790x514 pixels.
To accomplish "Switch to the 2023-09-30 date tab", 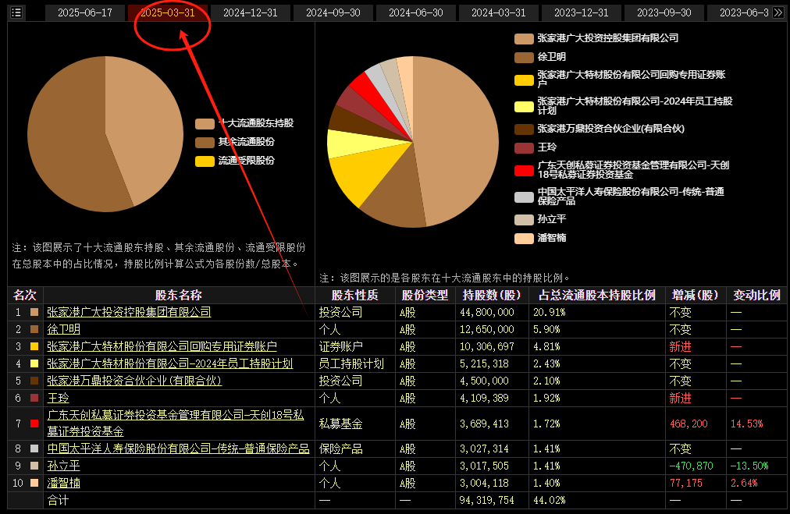I will pyautogui.click(x=664, y=12).
